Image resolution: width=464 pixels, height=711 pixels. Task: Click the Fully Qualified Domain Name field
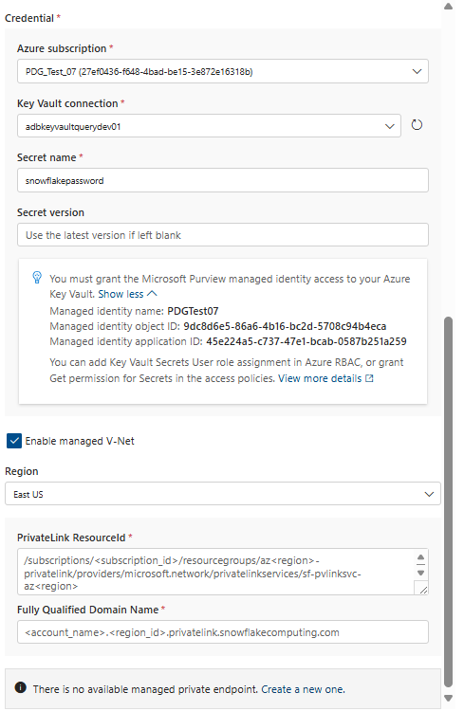(222, 632)
